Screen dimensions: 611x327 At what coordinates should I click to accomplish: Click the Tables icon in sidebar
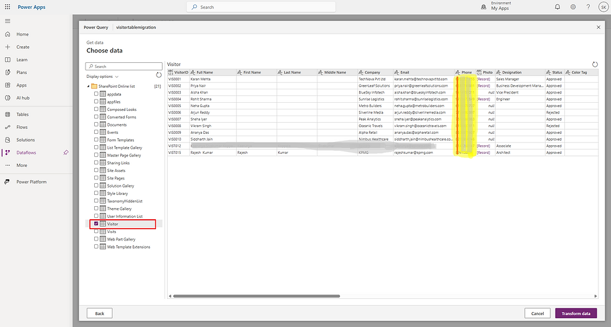coord(7,115)
